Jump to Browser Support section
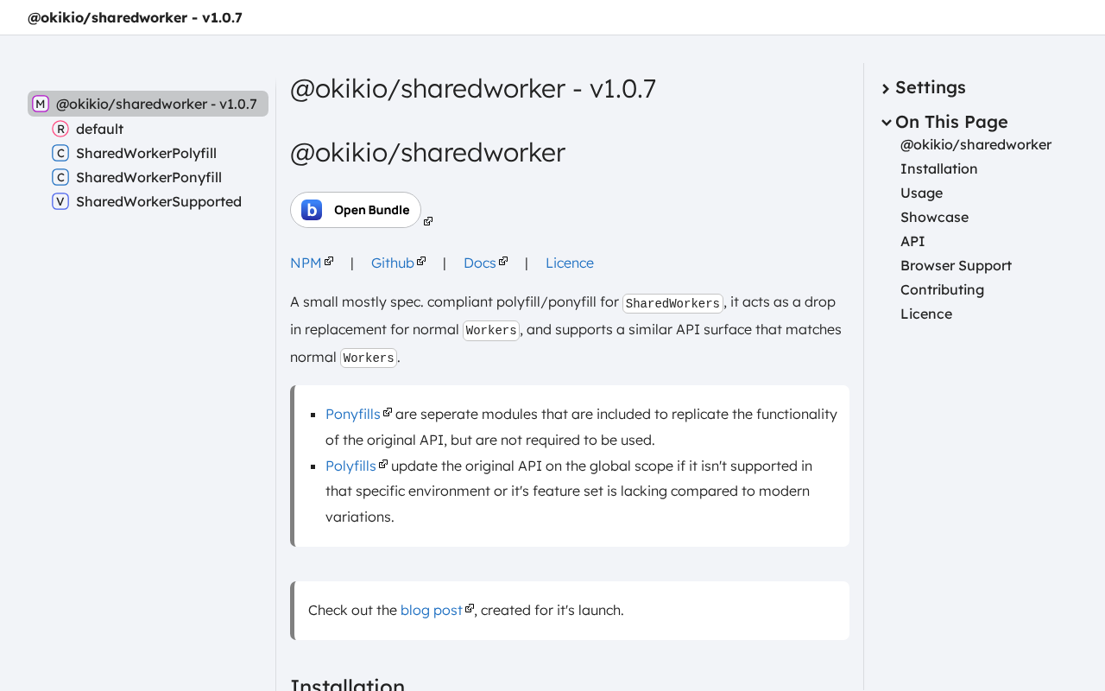The height and width of the screenshot is (691, 1105). pos(956,265)
